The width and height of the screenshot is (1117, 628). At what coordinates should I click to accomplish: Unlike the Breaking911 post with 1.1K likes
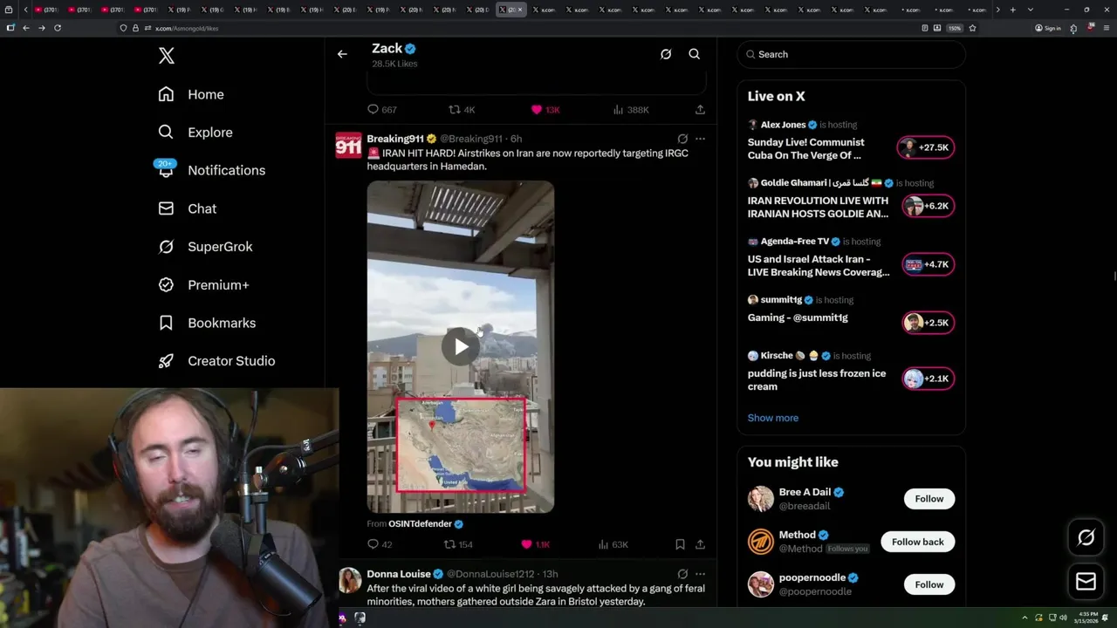[535, 544]
